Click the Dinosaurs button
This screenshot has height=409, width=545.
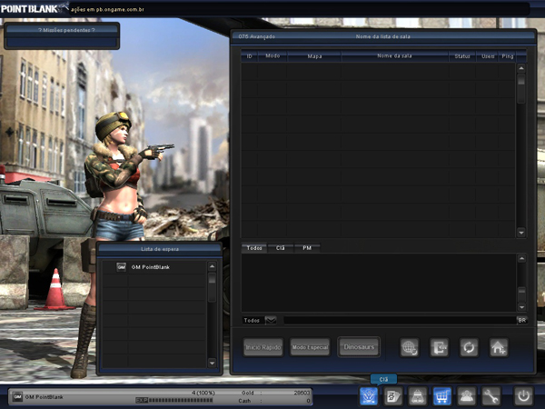tap(359, 347)
